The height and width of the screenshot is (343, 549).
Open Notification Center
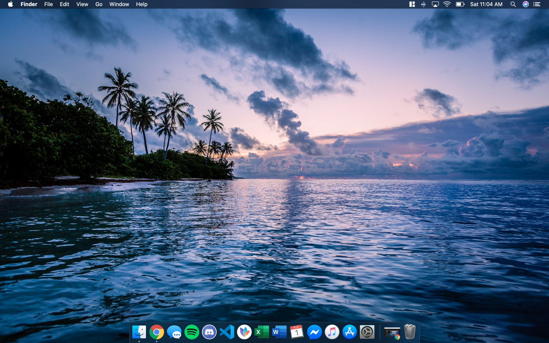pos(537,4)
